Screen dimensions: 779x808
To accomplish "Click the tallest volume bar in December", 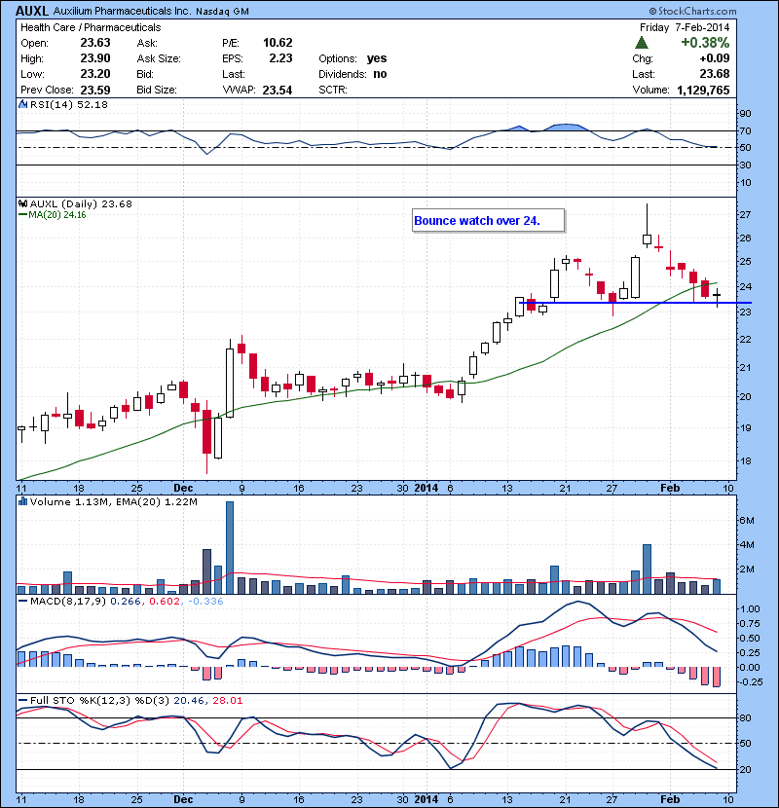I will [x=230, y=548].
